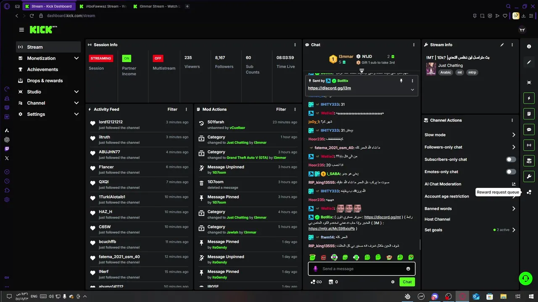538x302 pixels.
Task: Open Activity Feed Filter
Action: point(172,109)
